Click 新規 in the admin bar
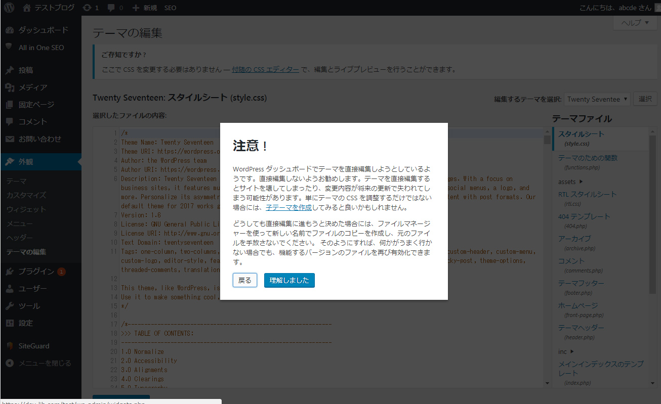The height and width of the screenshot is (404, 661). [145, 8]
